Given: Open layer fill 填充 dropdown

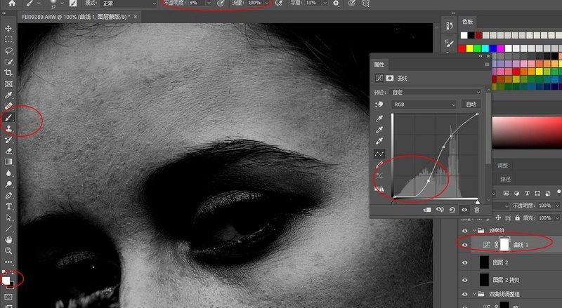Looking at the screenshot, I should pos(557,217).
